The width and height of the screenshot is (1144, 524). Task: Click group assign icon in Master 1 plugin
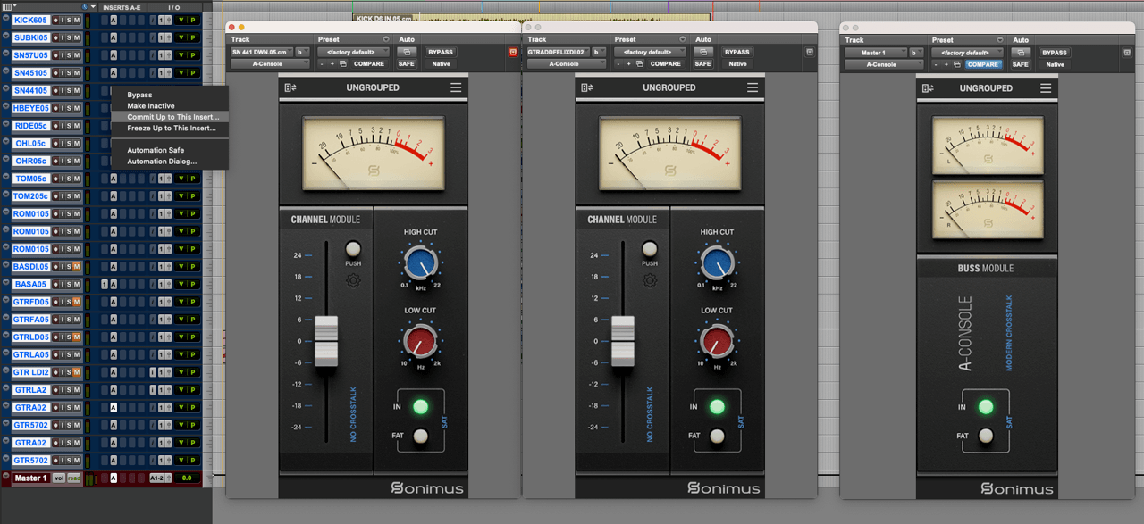929,88
